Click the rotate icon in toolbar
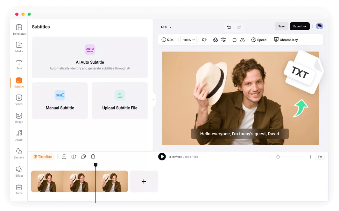Viewport: 339px width, 211px height. [x=234, y=40]
